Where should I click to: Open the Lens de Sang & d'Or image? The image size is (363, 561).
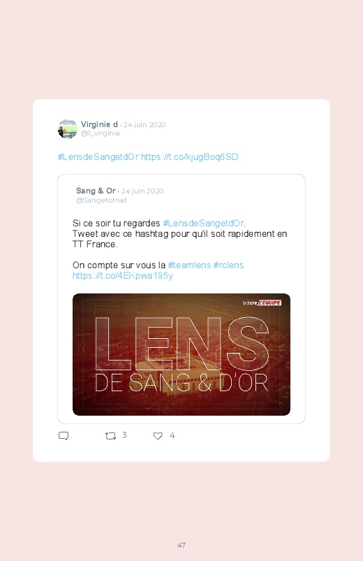(181, 354)
